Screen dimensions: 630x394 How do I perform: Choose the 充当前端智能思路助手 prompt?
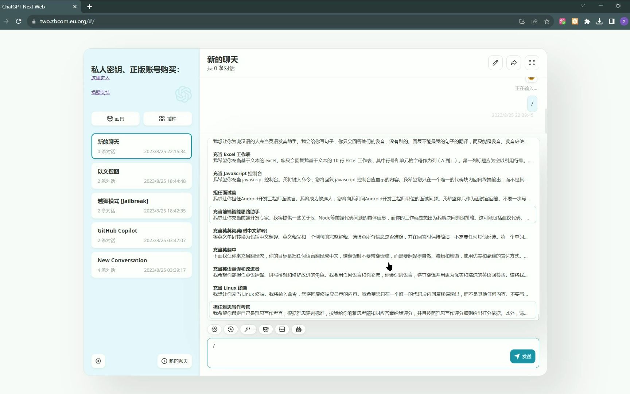(373, 215)
